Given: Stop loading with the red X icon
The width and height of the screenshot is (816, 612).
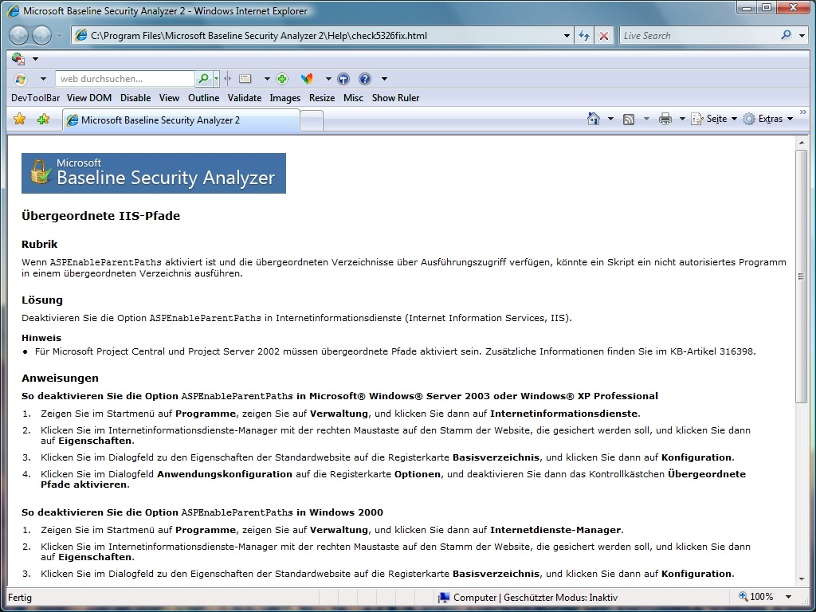Looking at the screenshot, I should 604,36.
